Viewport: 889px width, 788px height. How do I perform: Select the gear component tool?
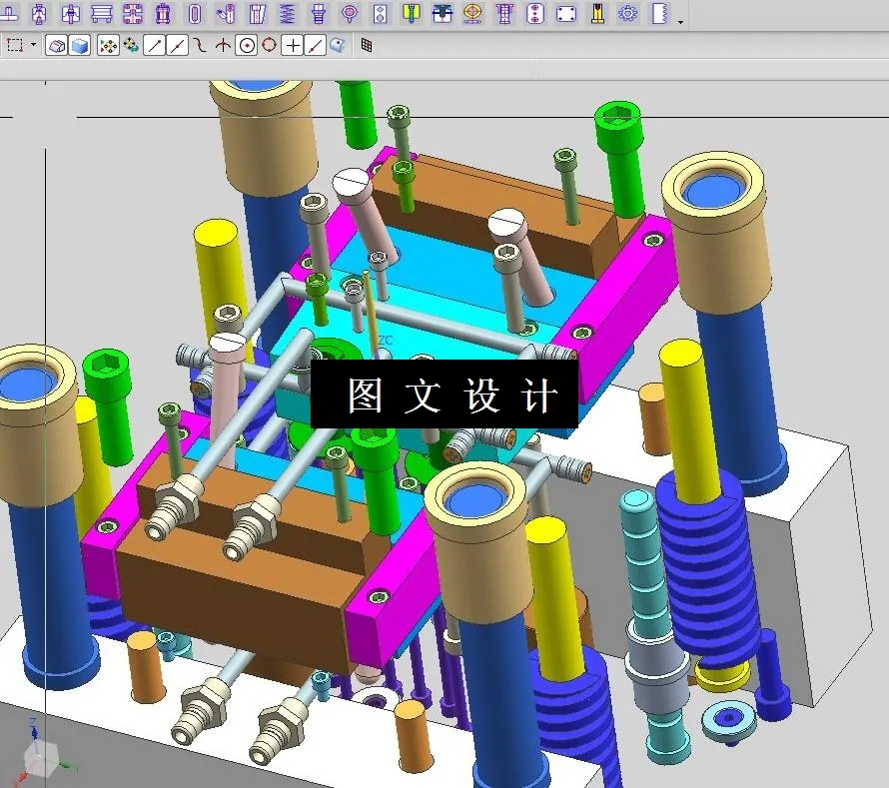tap(626, 14)
